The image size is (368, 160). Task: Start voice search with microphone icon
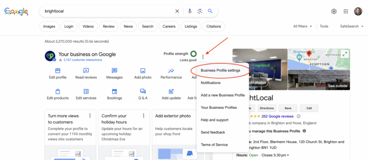pos(190,11)
